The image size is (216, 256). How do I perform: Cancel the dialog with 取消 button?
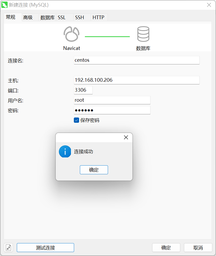coord(198,248)
